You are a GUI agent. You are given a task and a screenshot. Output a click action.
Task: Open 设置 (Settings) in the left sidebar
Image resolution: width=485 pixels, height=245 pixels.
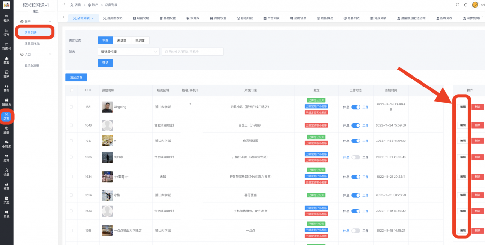point(7,172)
